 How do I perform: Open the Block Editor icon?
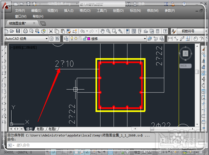tap(75, 31)
